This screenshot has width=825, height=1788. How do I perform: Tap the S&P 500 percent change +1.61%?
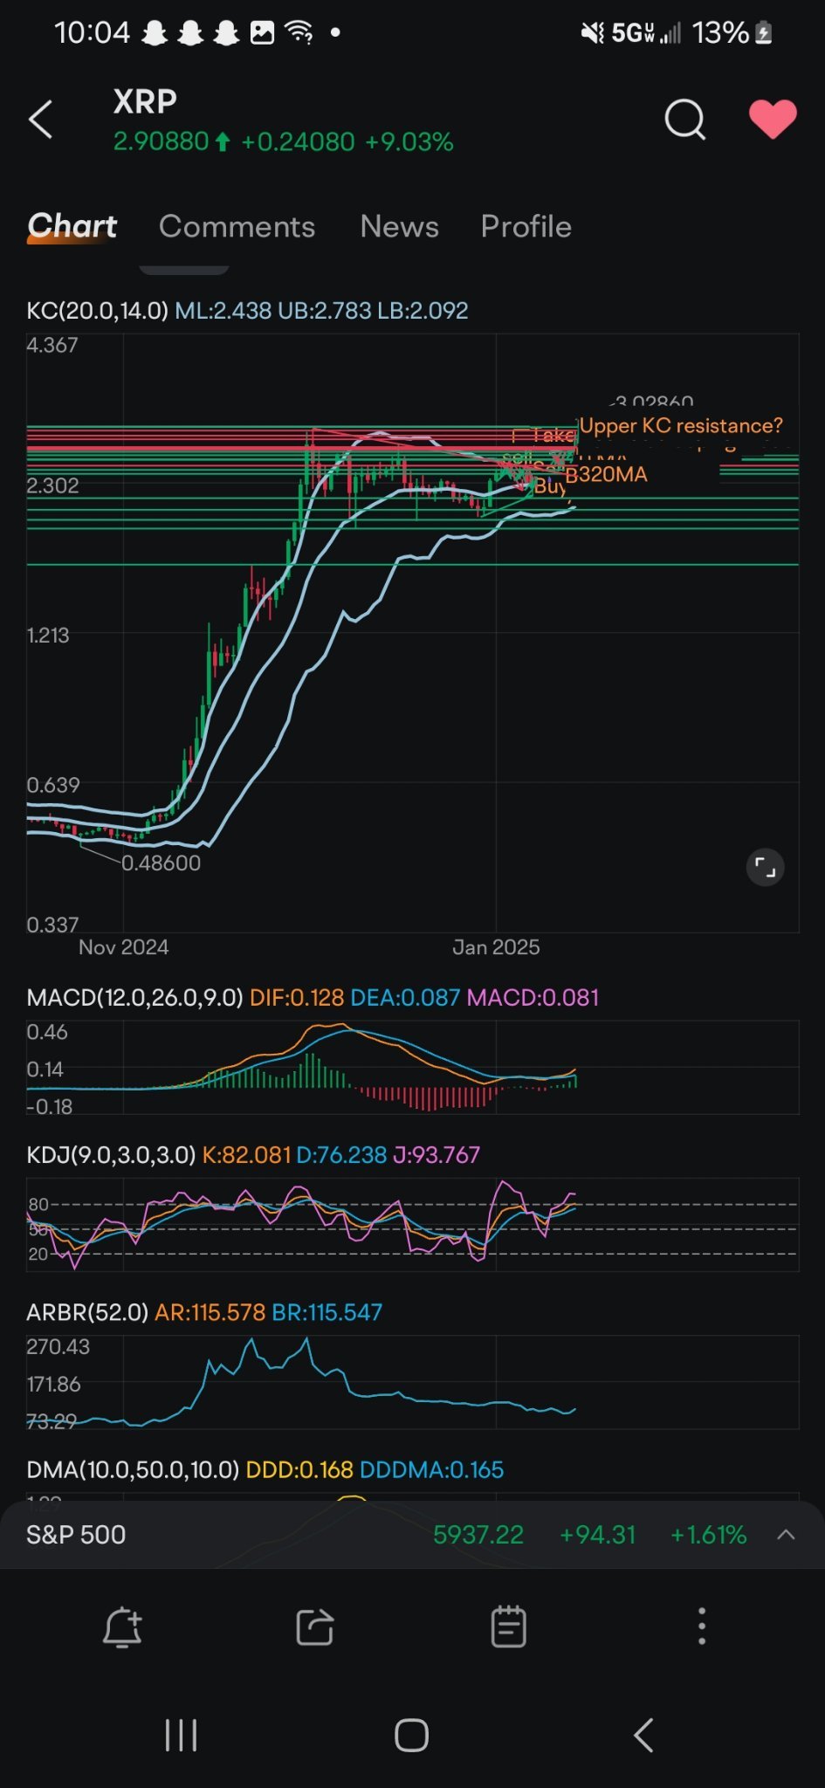click(708, 1535)
